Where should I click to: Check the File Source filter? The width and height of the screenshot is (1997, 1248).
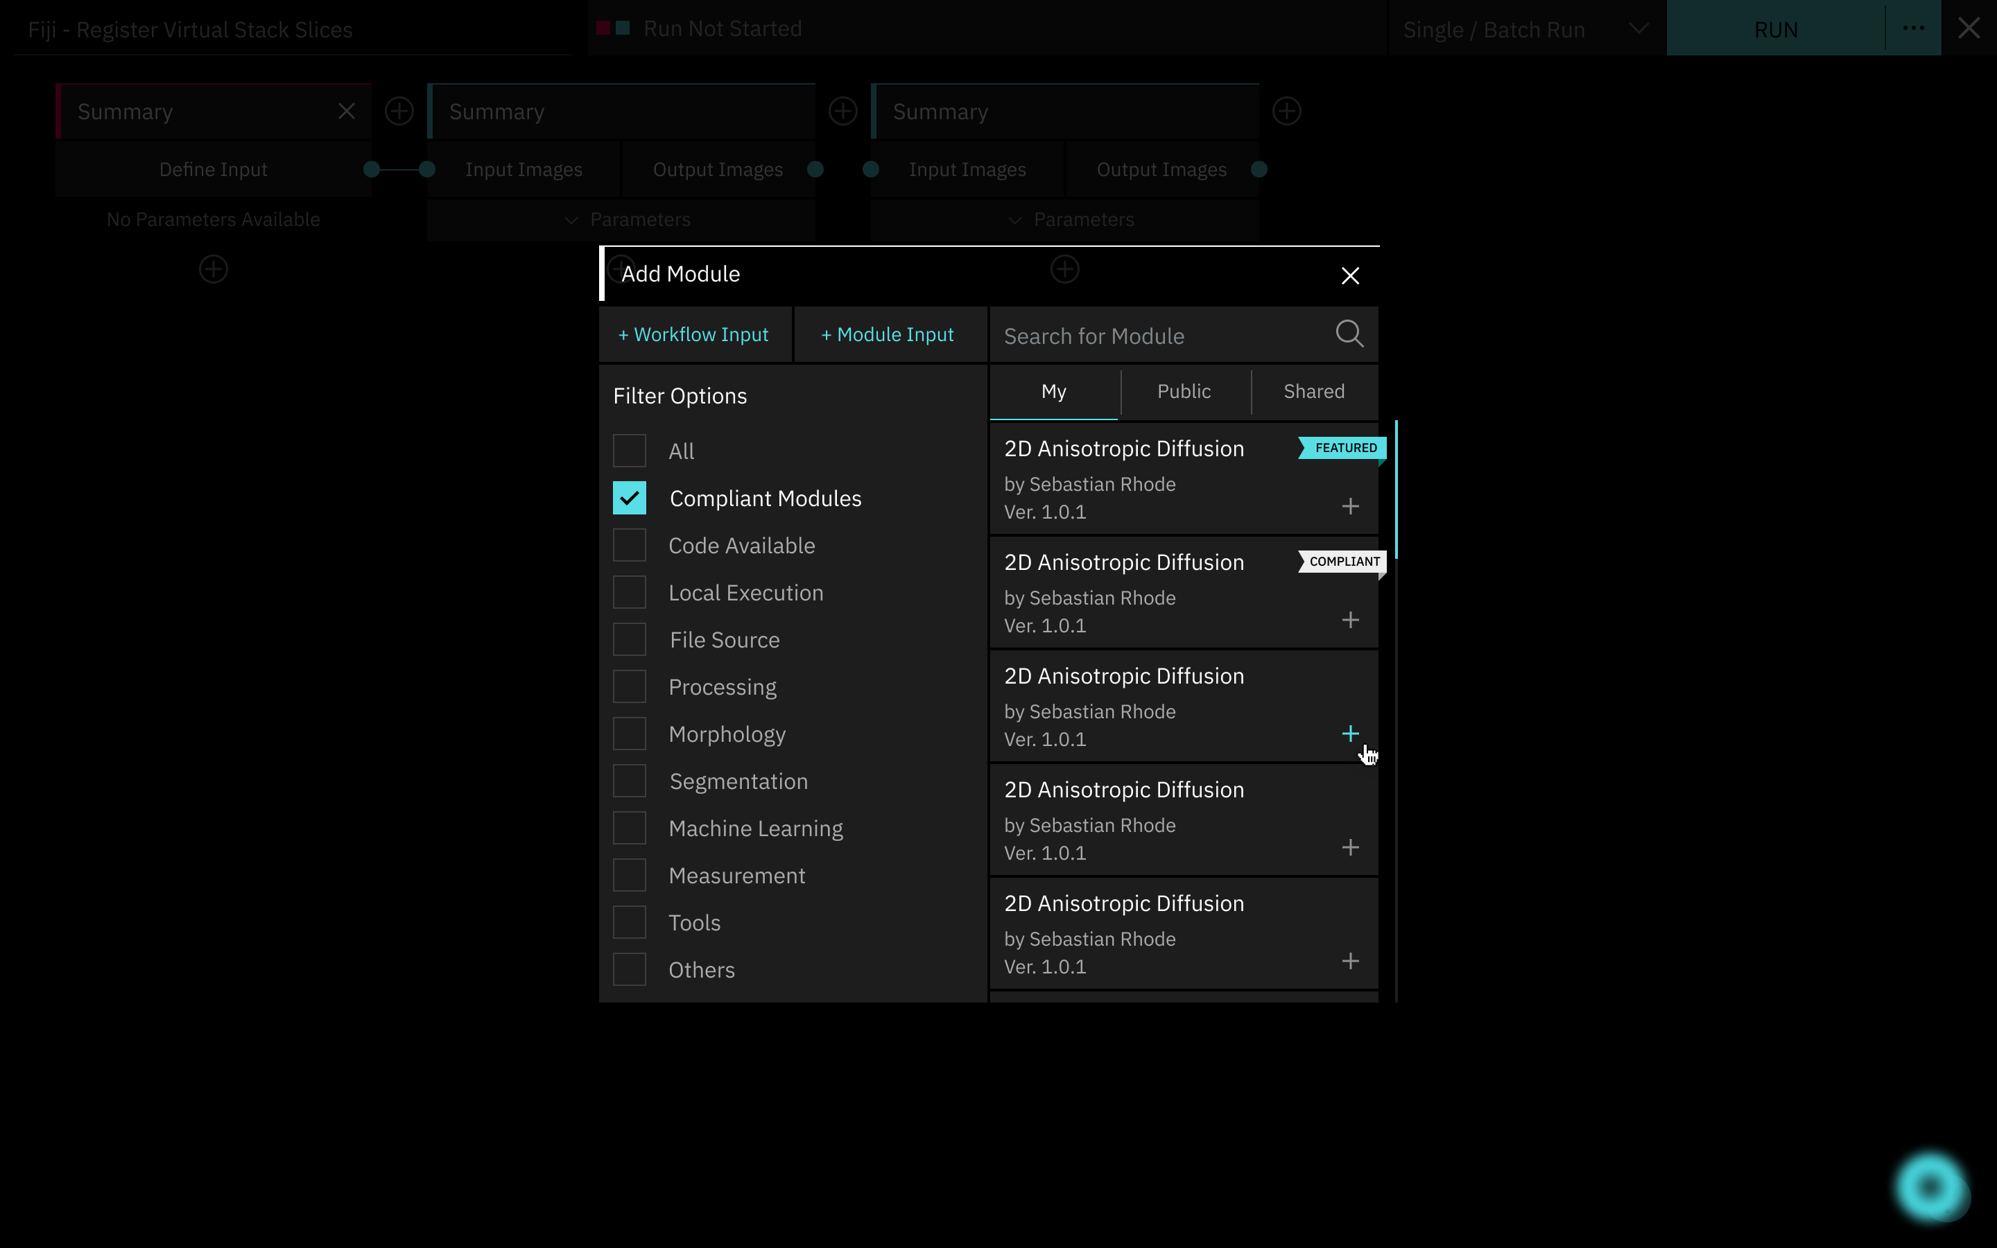pos(630,639)
